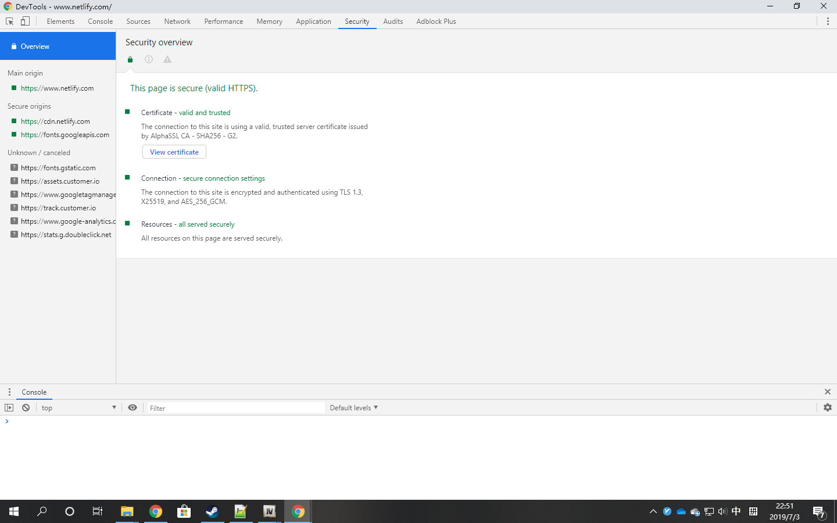The image size is (837, 523).
Task: Select secure origin https://cdn.netlify.com
Action: click(58, 121)
